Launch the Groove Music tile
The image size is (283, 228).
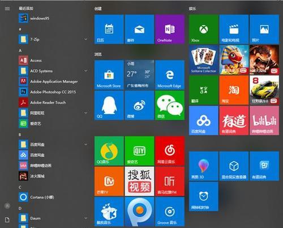click(170, 212)
